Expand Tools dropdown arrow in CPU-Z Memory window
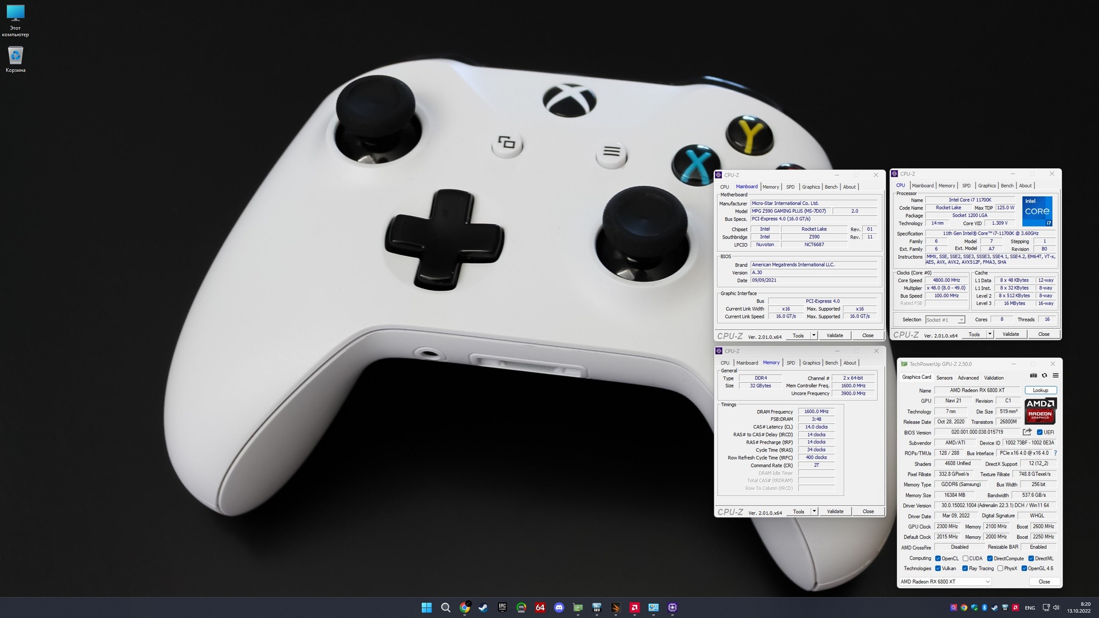This screenshot has width=1099, height=618. (x=814, y=512)
